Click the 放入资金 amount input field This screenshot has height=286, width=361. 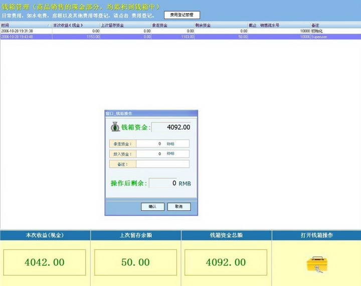(162, 154)
